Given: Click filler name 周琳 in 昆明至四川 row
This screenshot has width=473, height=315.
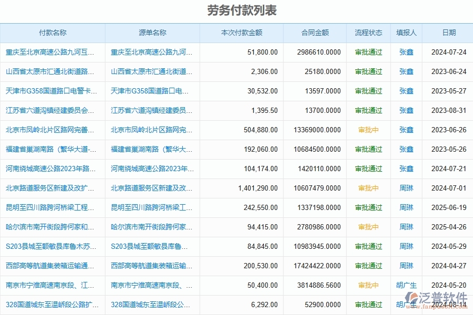Looking at the screenshot, I should pos(406,207).
